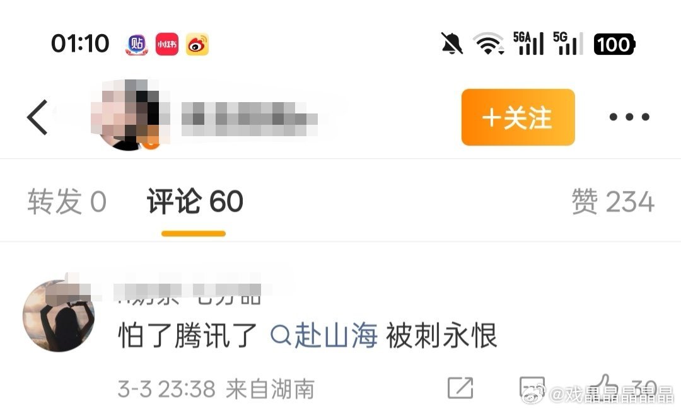Tap the Xiaohongshu notification icon

click(x=166, y=44)
